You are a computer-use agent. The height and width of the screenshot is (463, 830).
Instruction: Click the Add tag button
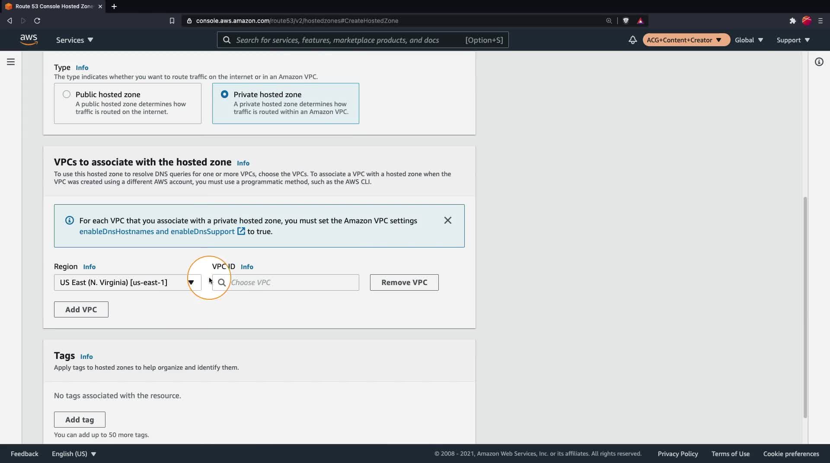click(x=80, y=419)
